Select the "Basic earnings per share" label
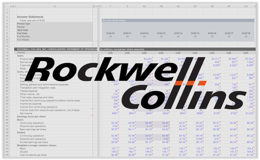Screen dimensions: 260x160 33,129
